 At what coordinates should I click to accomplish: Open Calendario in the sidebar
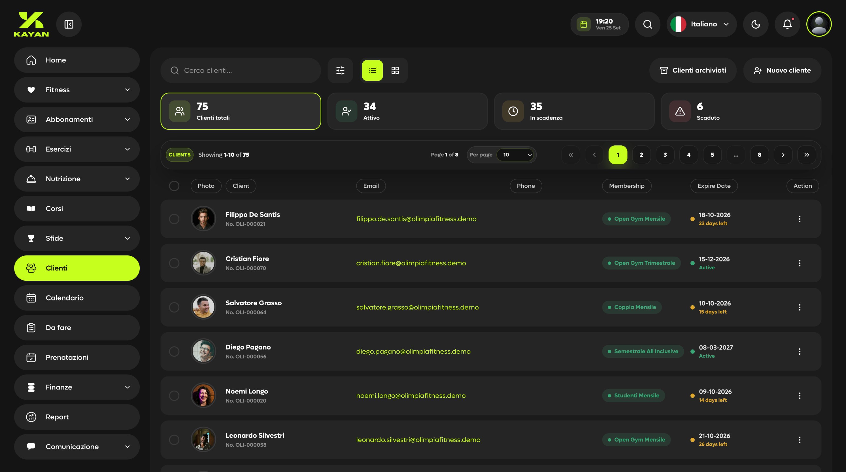click(x=77, y=298)
